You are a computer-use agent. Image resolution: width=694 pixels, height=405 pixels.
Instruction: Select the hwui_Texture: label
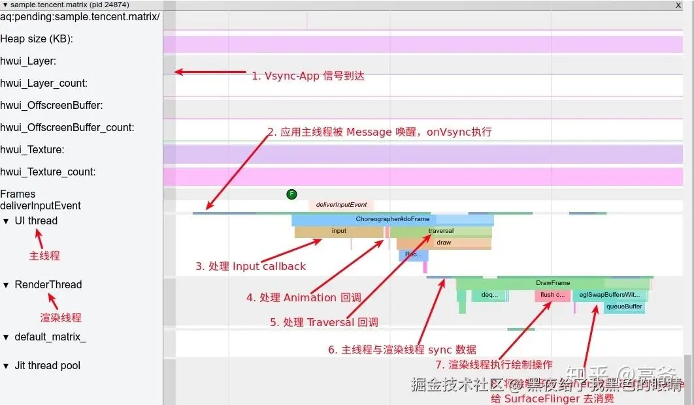point(32,150)
